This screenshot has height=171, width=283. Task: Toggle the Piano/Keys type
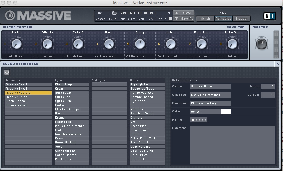pos(72,84)
